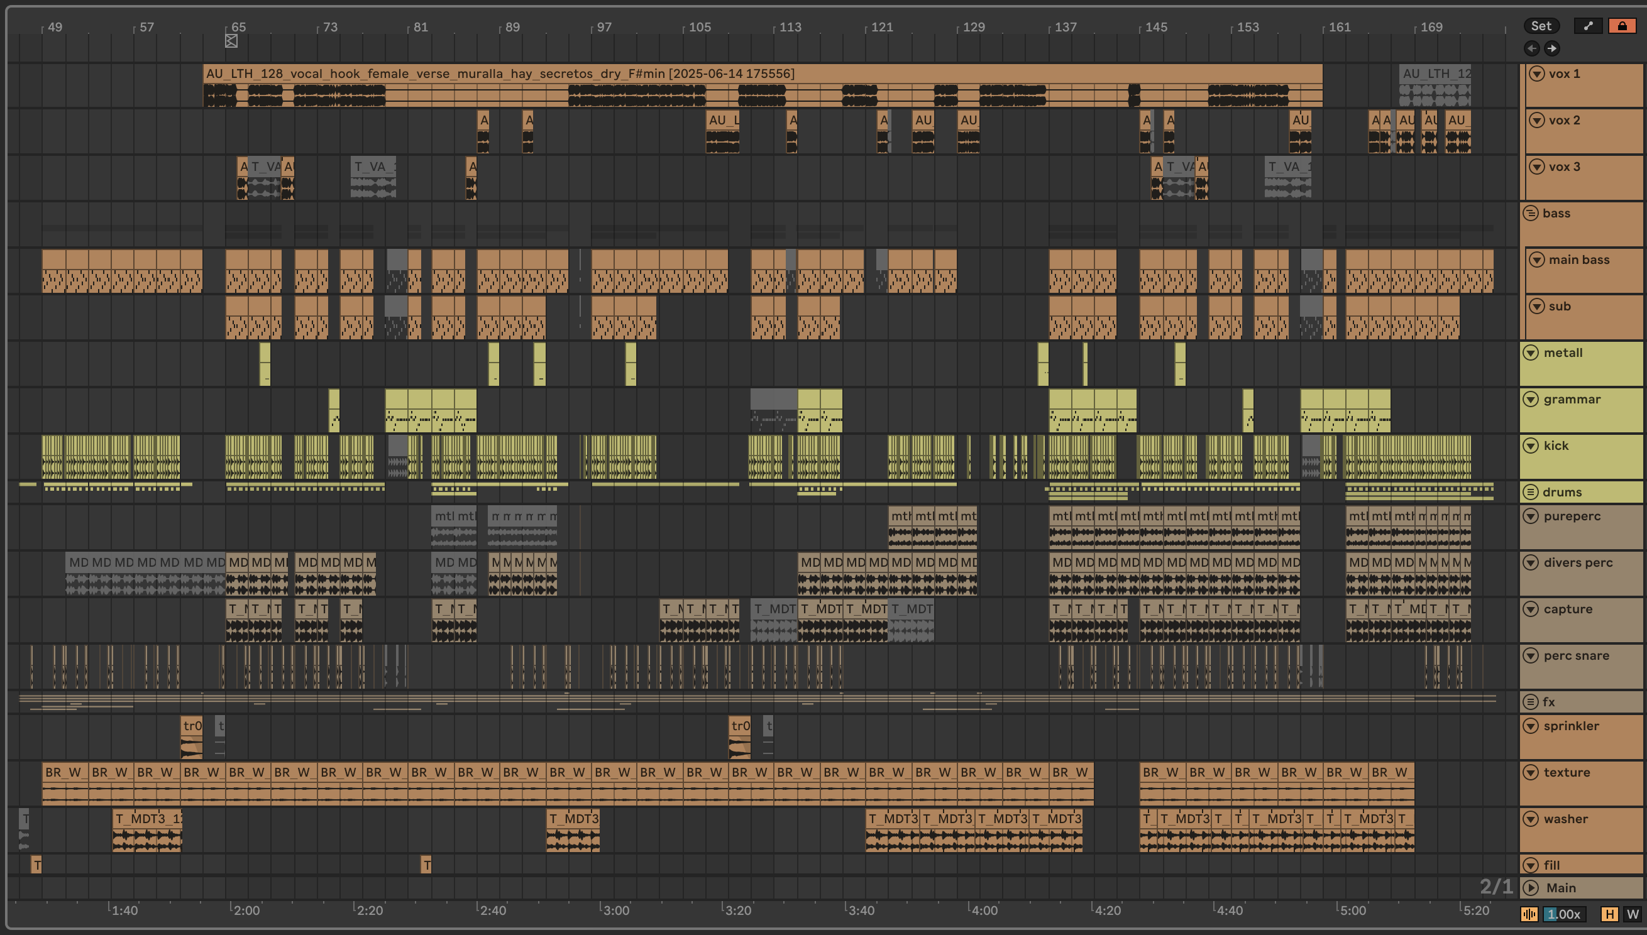Select the metall track name

click(1563, 353)
